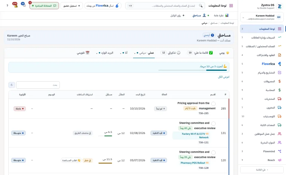Open dropdown arrow on البريد الوارد tab
286x175 pixels.
[97, 53]
